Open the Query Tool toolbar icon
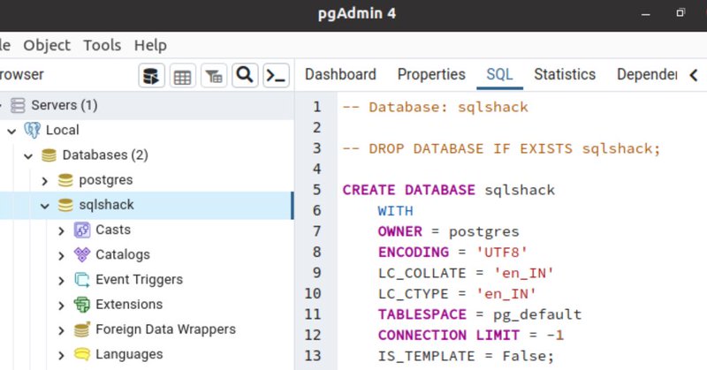The height and width of the screenshot is (370, 707). click(x=151, y=75)
